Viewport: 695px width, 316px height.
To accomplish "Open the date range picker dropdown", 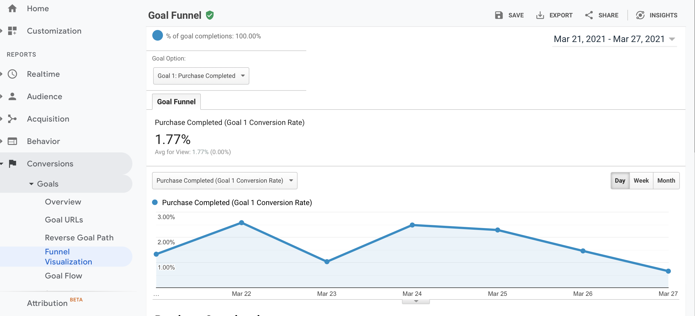I will pyautogui.click(x=614, y=39).
